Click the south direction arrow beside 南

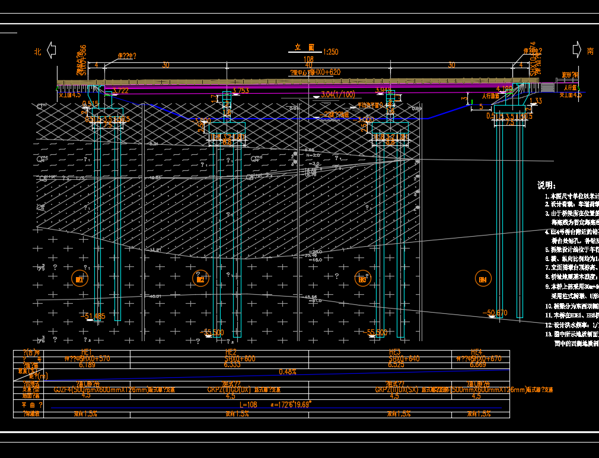pos(577,50)
